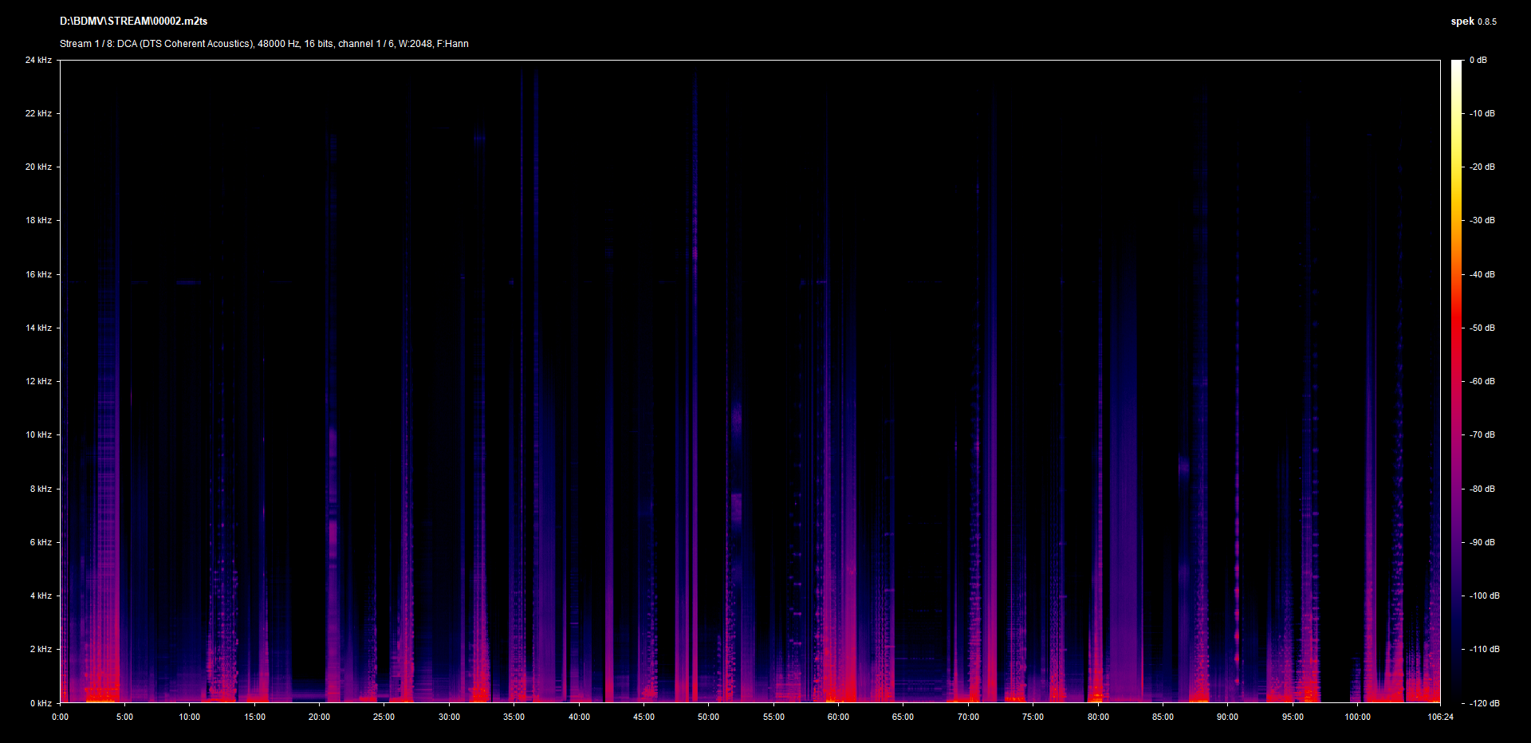Click the 0 dB scale label
This screenshot has height=743, width=1531.
coord(1478,61)
